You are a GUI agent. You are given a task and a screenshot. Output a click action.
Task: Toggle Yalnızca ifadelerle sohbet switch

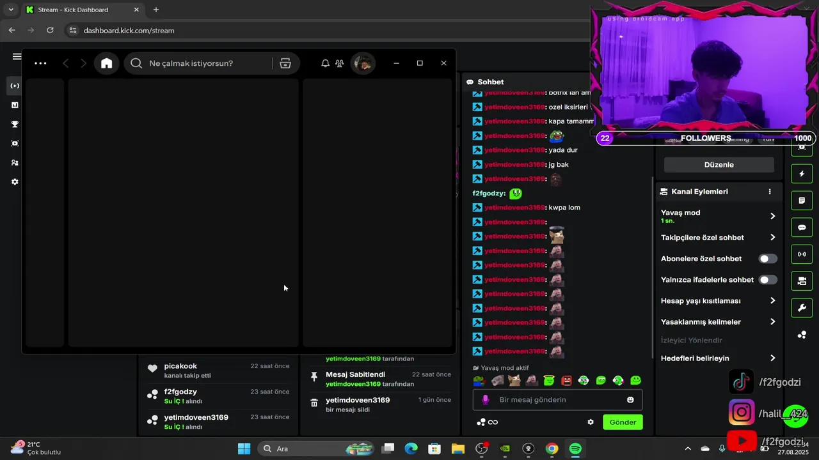(768, 280)
